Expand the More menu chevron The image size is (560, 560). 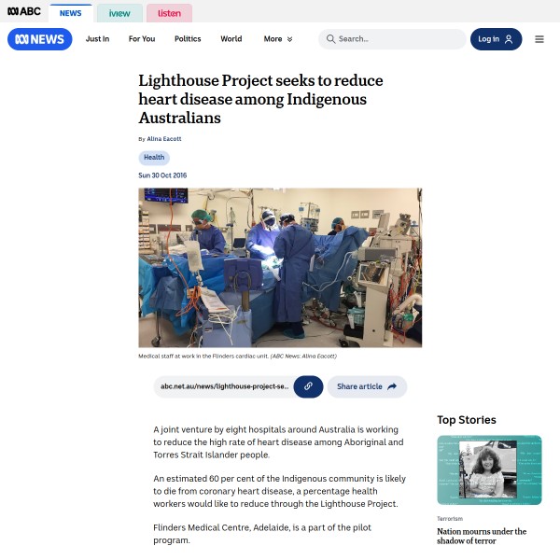pos(289,39)
